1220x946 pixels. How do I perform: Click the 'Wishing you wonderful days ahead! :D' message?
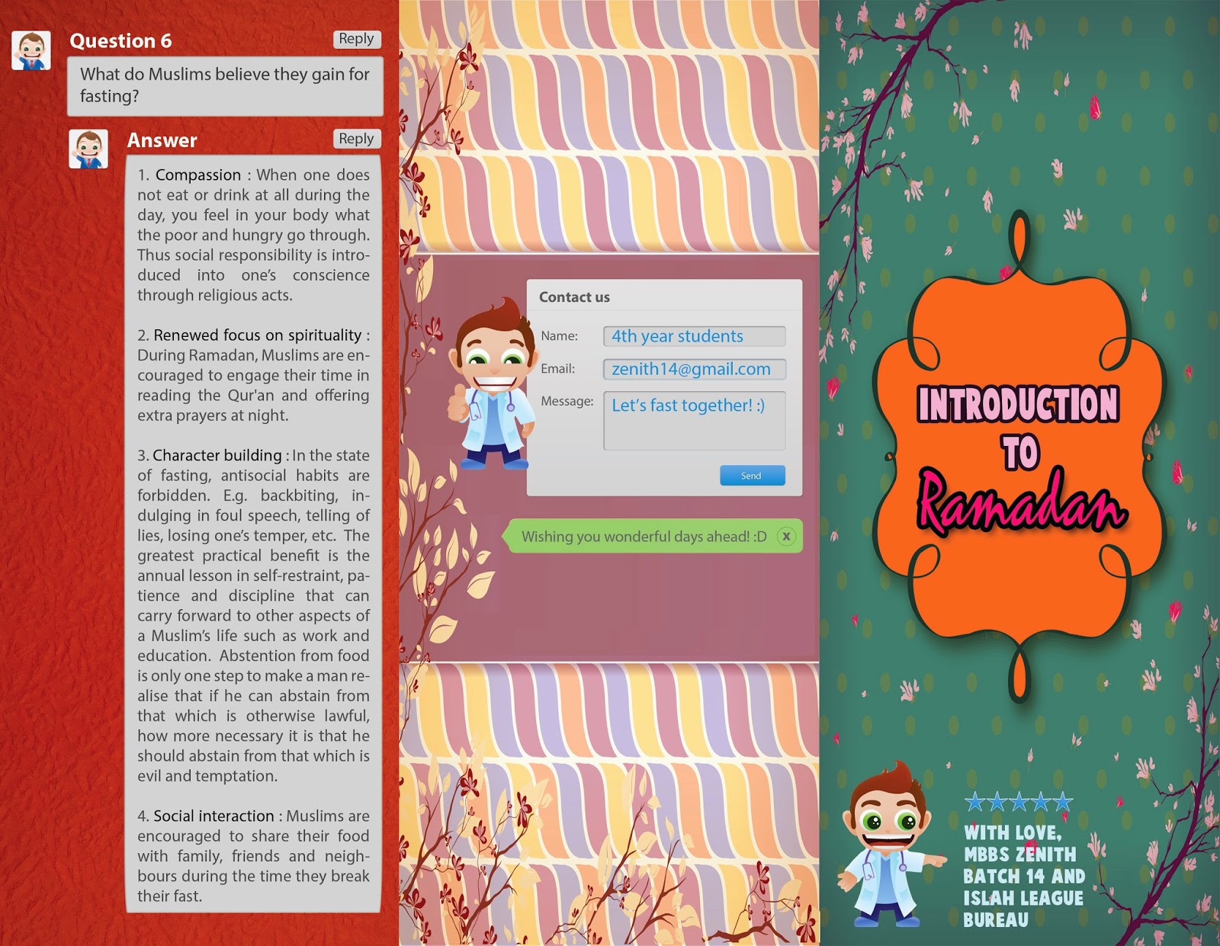[x=644, y=537]
